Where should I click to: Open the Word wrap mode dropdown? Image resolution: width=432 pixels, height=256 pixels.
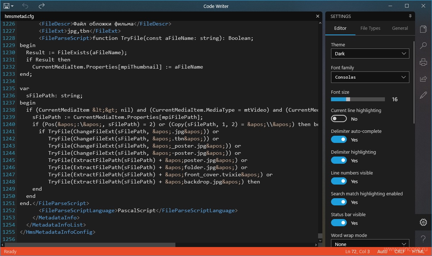click(x=370, y=243)
